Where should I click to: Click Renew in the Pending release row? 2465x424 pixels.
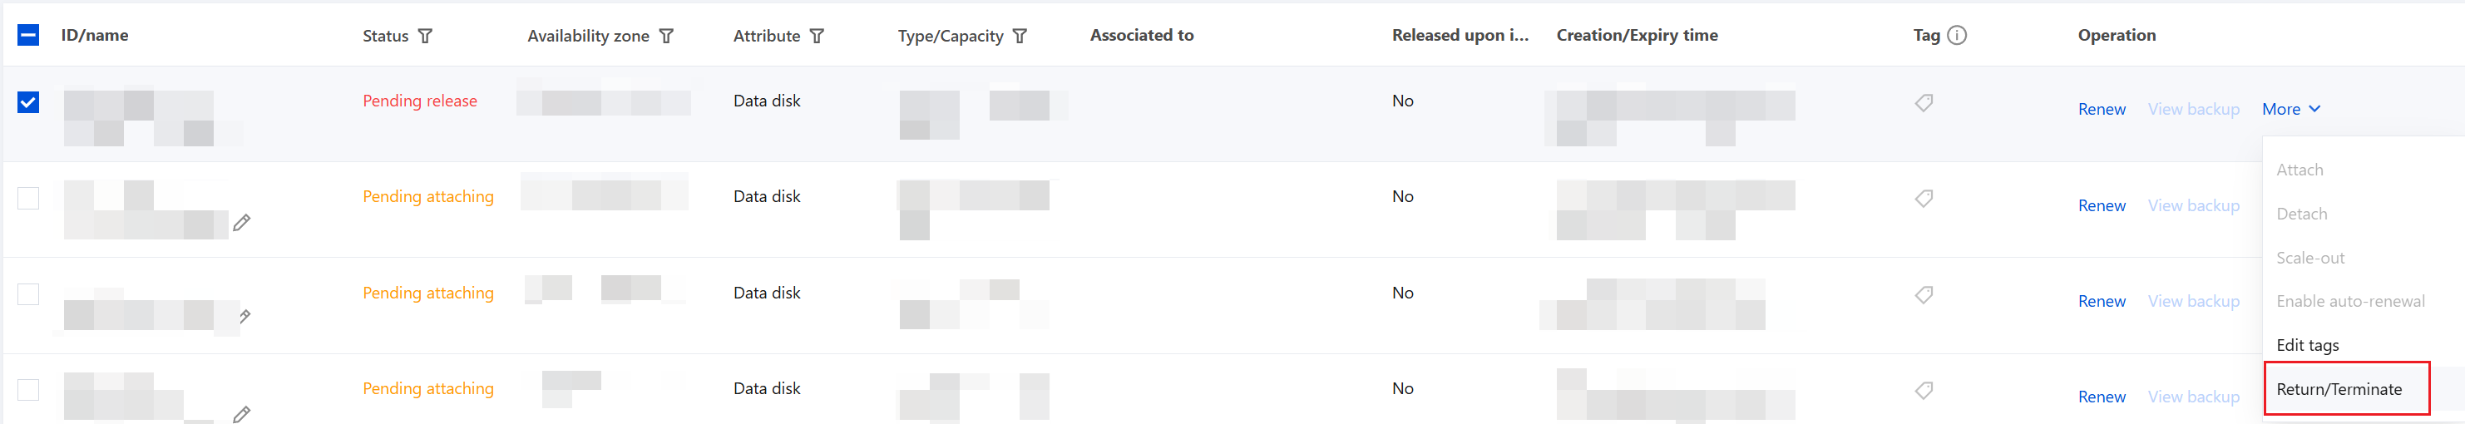click(x=2102, y=109)
